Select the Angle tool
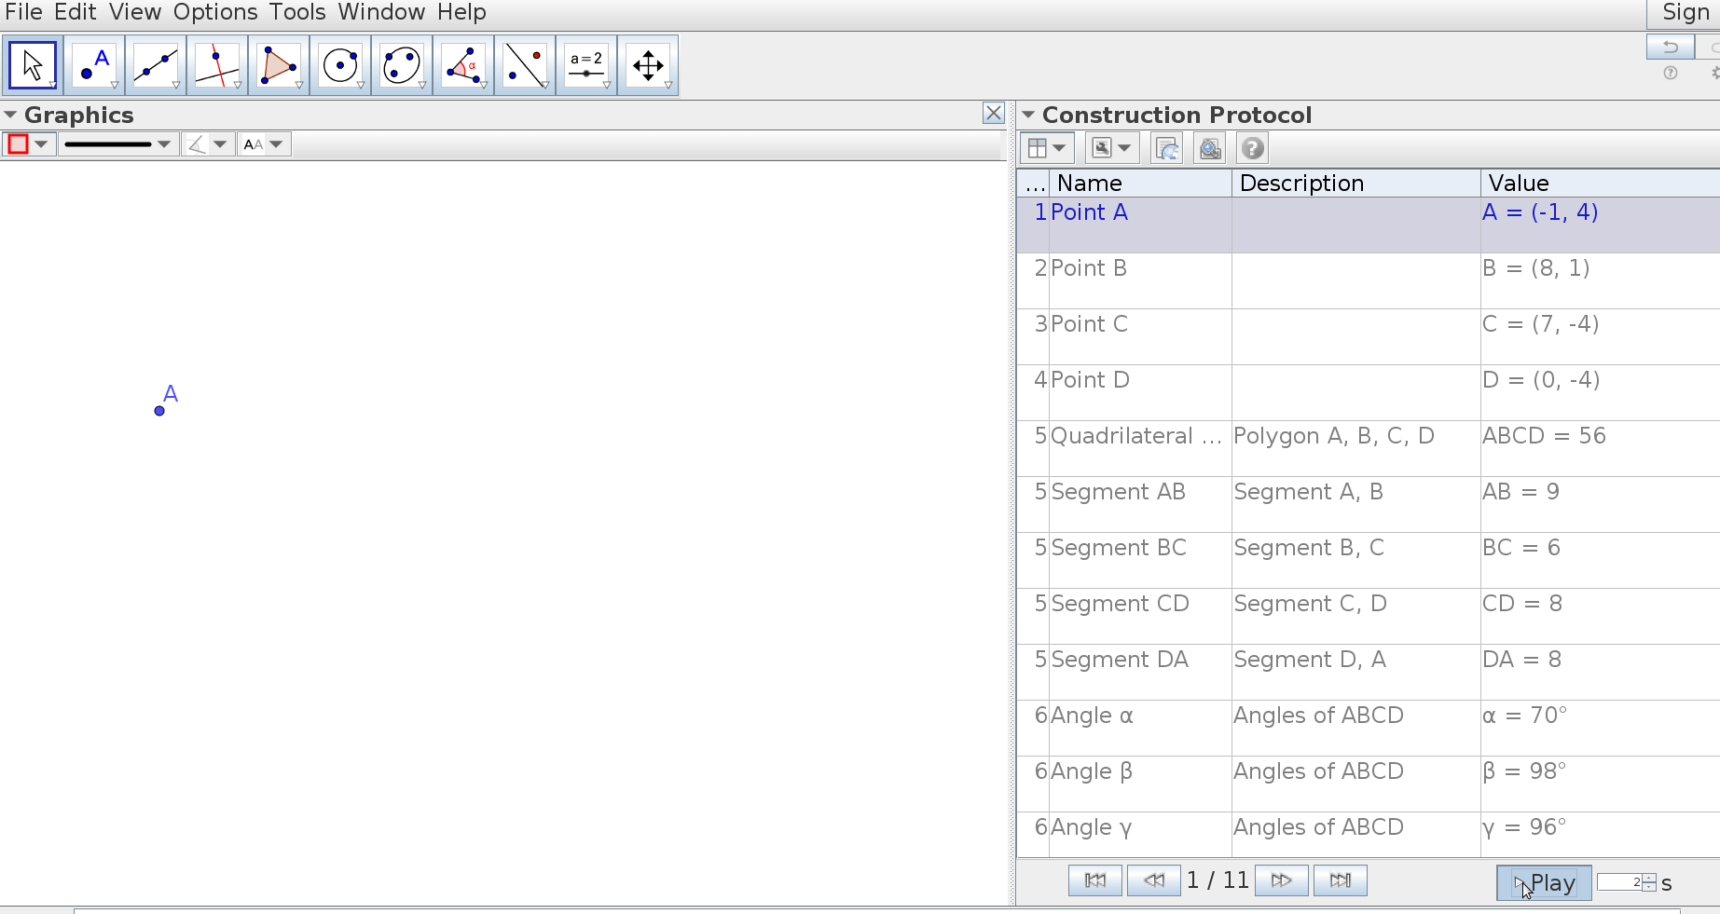This screenshot has height=914, width=1720. point(463,65)
